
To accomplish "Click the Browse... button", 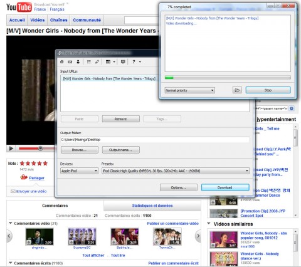I will [x=79, y=150].
